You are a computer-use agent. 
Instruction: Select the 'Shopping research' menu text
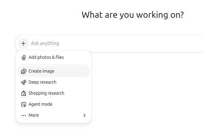(46, 93)
